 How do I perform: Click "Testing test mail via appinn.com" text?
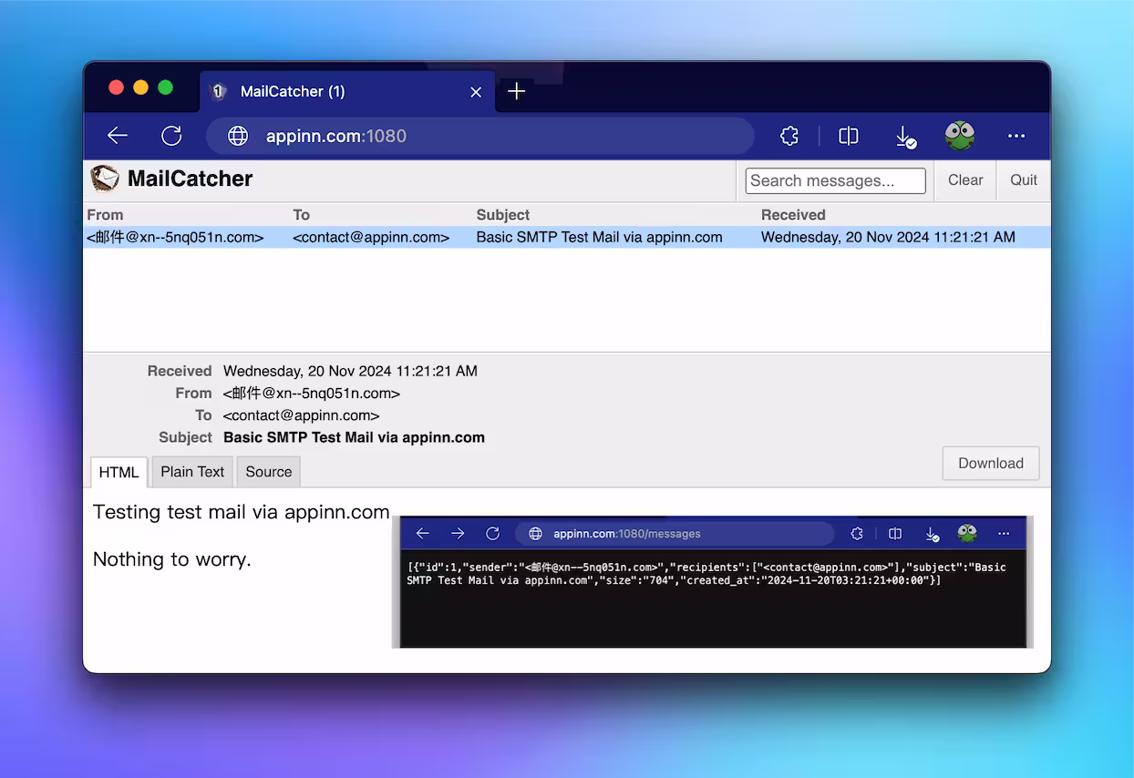click(242, 512)
